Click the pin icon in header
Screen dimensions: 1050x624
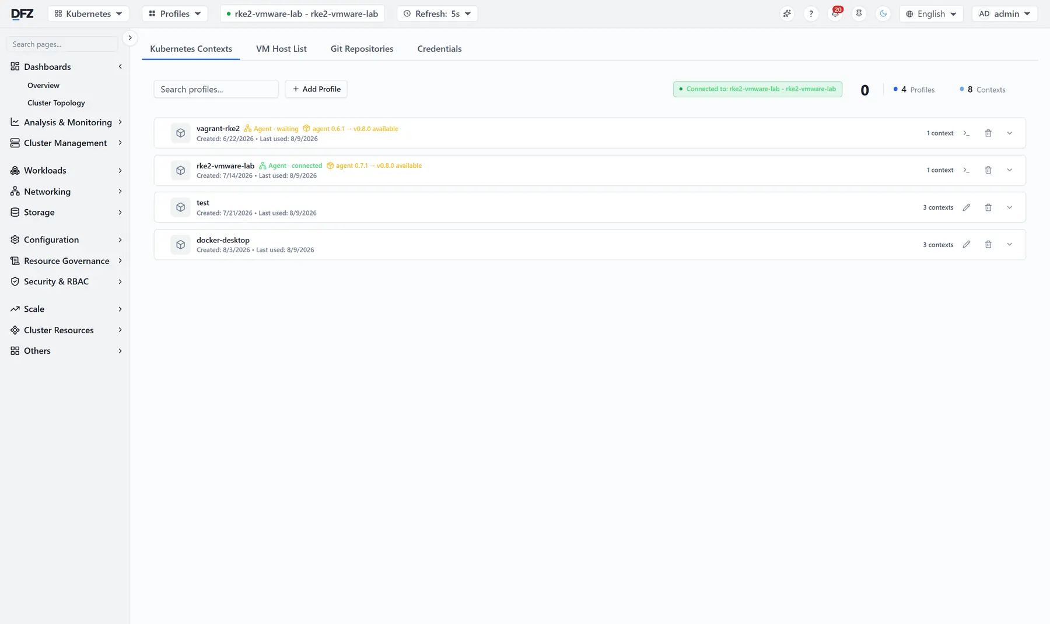(x=859, y=13)
